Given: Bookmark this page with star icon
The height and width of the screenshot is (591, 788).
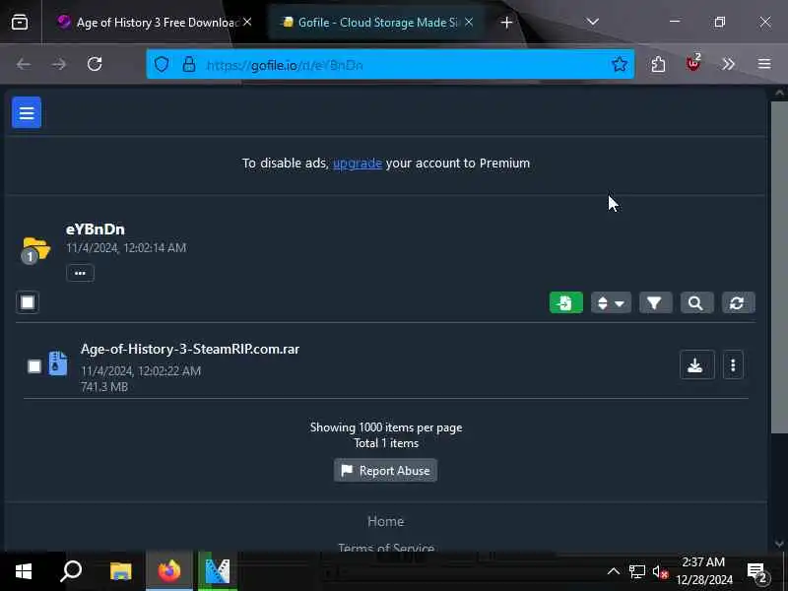Looking at the screenshot, I should [620, 64].
